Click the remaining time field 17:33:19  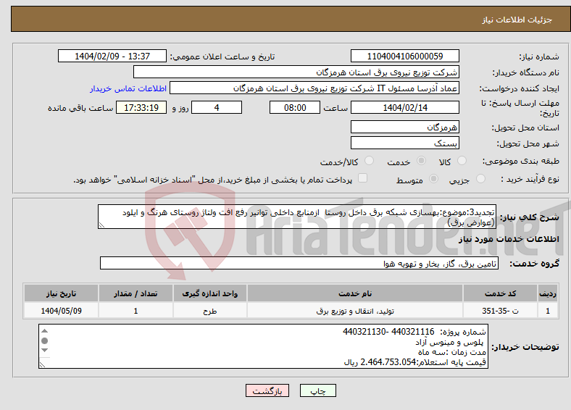(141, 108)
